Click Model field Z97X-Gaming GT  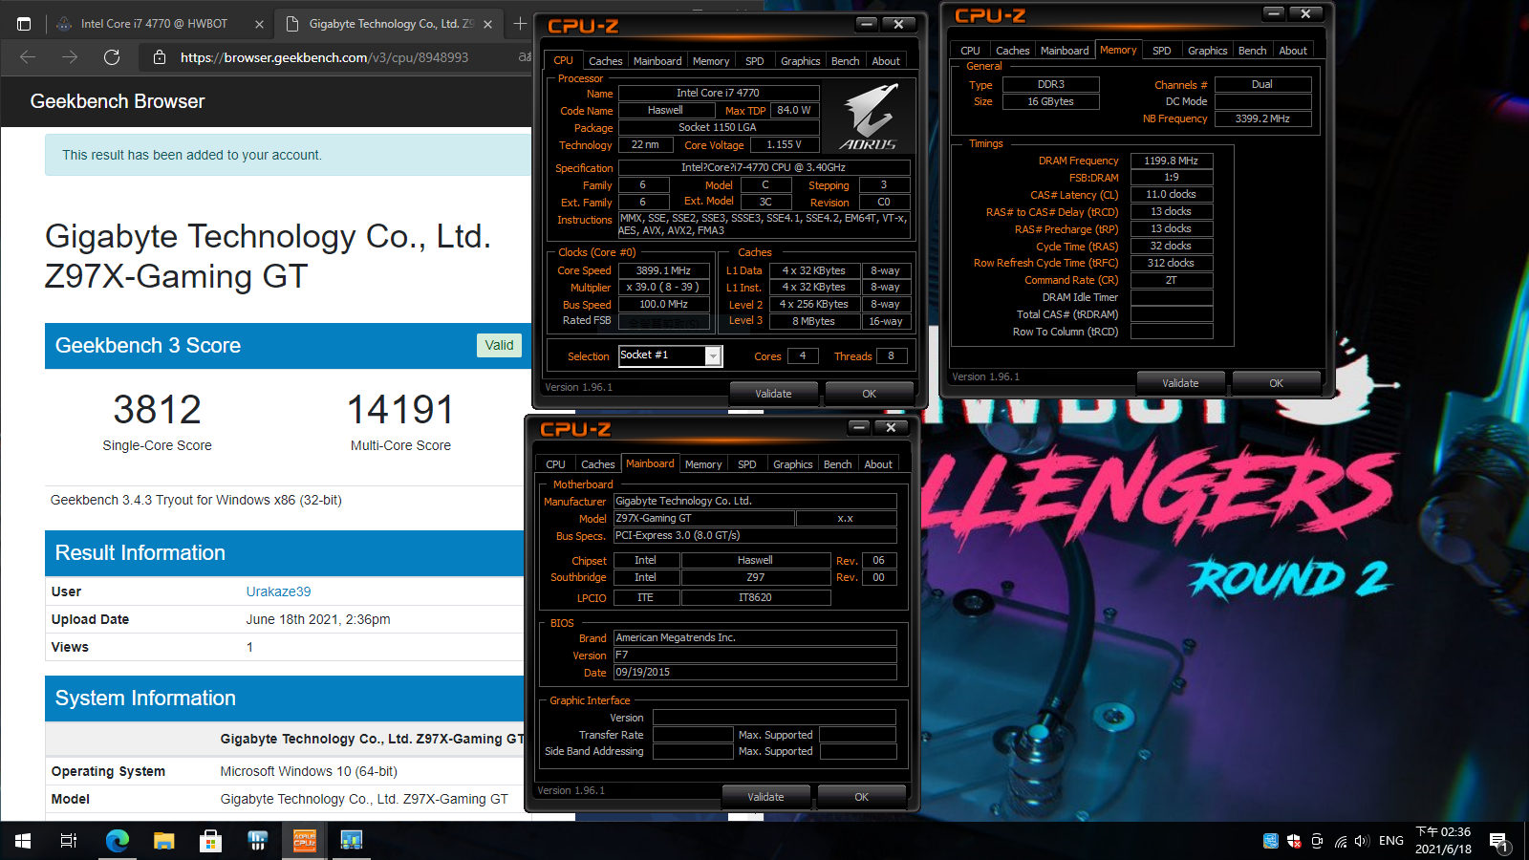[x=704, y=518]
